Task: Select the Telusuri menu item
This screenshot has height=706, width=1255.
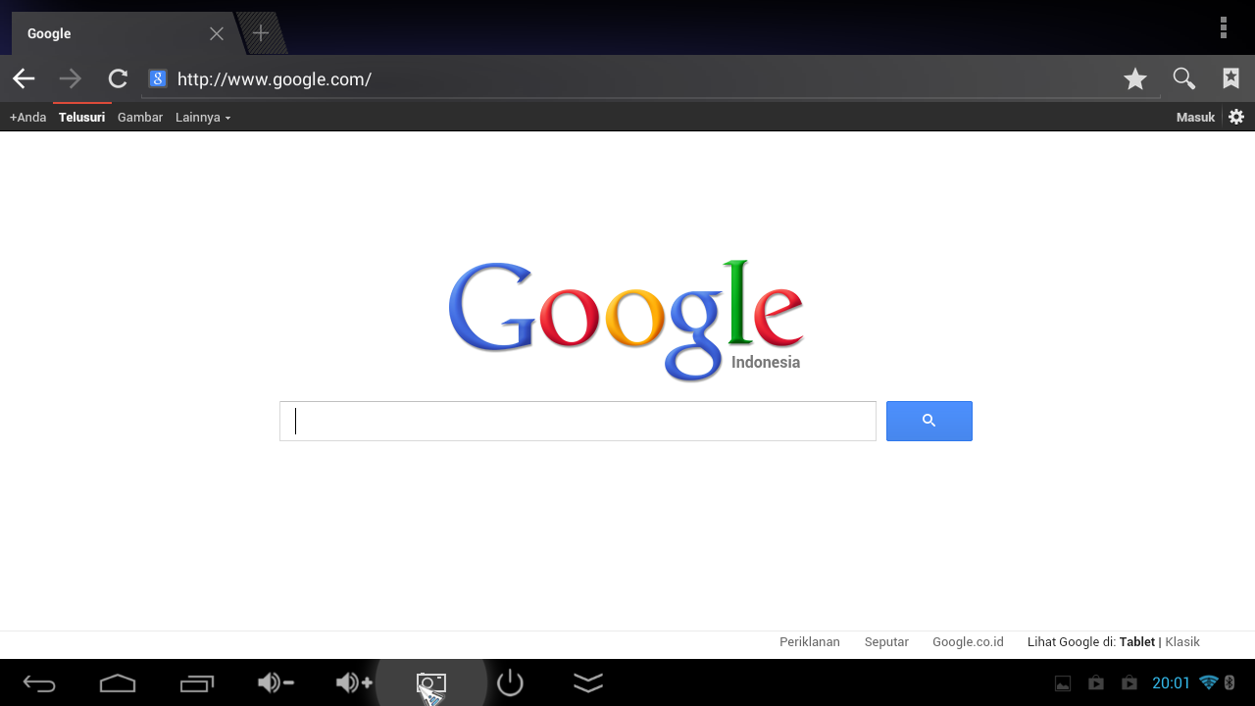Action: [x=81, y=117]
